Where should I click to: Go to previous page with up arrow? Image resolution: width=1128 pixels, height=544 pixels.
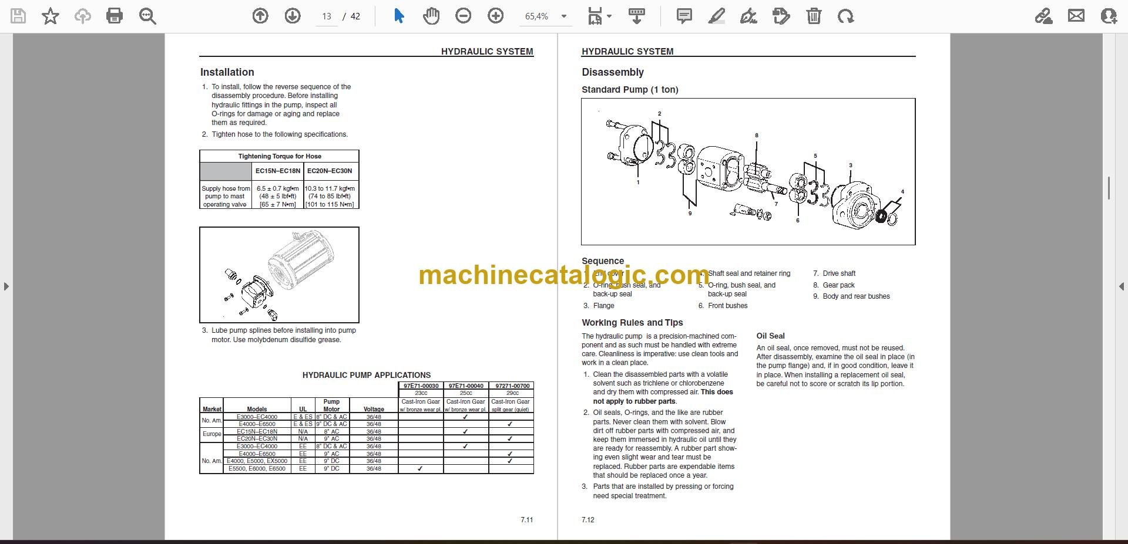click(260, 16)
